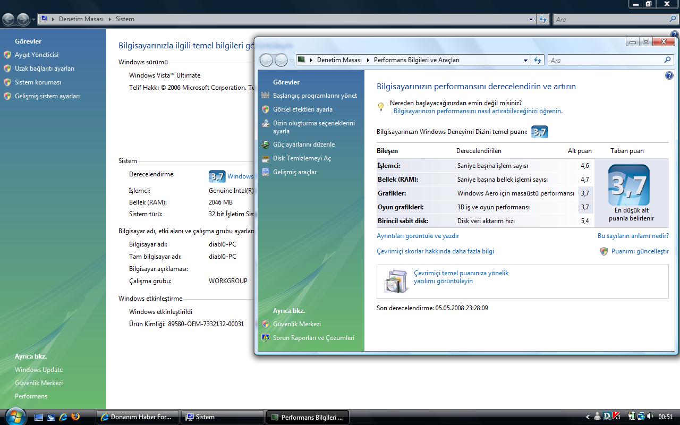Open address bar dropdown in Sistem window
Screen dimensions: 680x425
531,19
